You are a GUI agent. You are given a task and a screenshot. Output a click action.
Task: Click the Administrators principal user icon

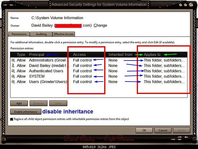pos(13,60)
